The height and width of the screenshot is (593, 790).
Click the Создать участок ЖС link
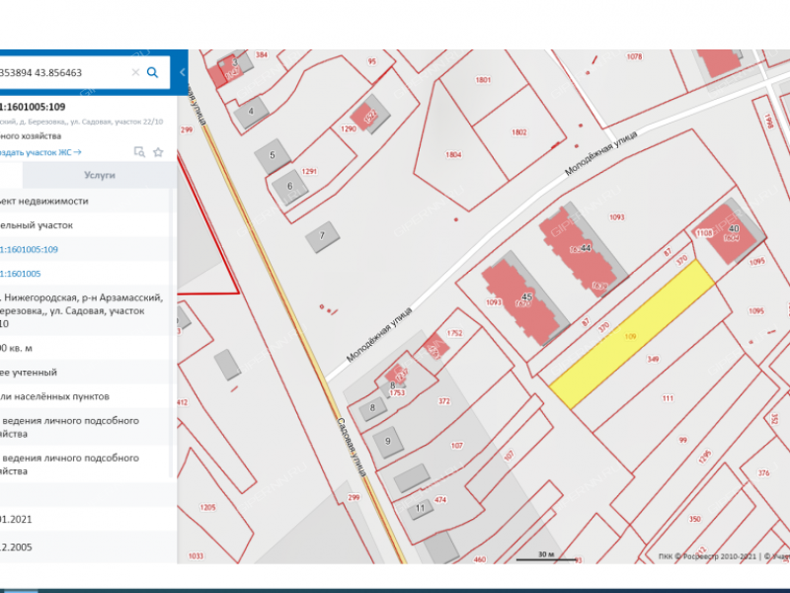click(x=39, y=152)
